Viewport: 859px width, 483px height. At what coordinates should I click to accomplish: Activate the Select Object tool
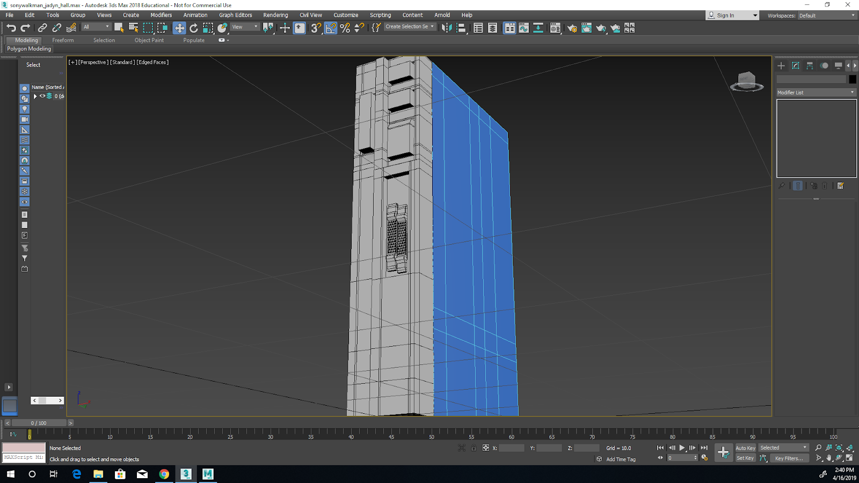tap(119, 28)
